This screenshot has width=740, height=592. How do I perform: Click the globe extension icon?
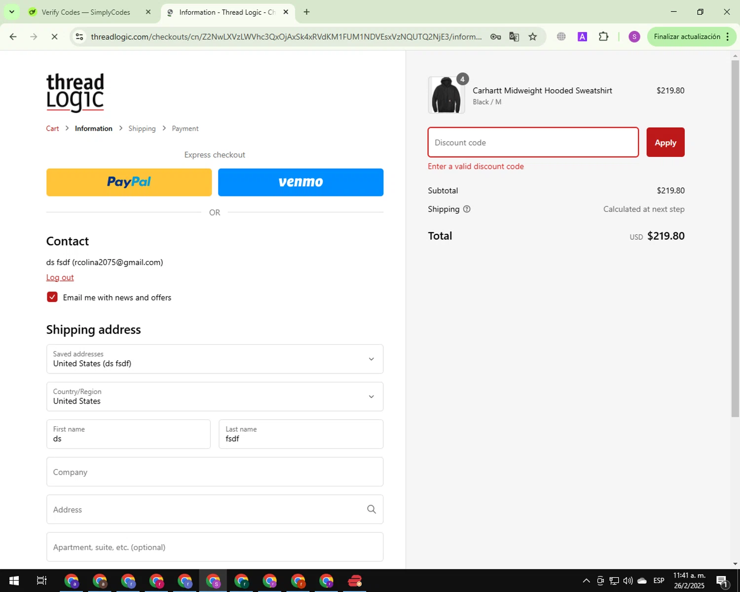pos(561,37)
